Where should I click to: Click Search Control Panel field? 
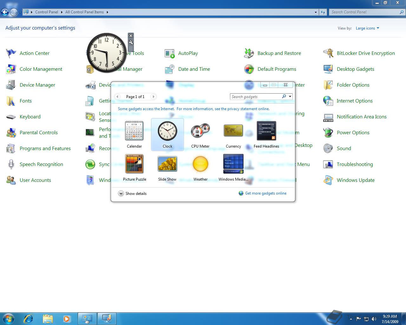click(364, 12)
